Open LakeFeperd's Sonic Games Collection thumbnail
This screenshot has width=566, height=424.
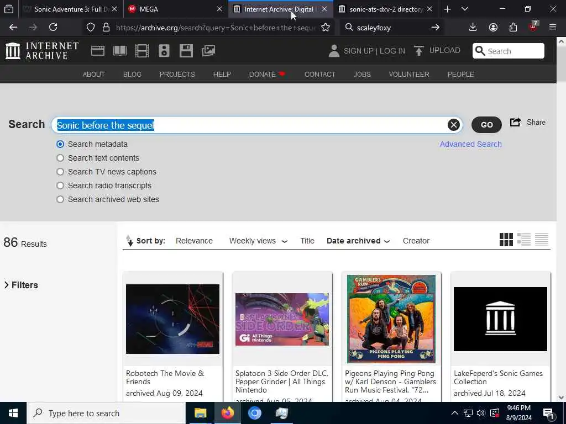[x=500, y=319]
